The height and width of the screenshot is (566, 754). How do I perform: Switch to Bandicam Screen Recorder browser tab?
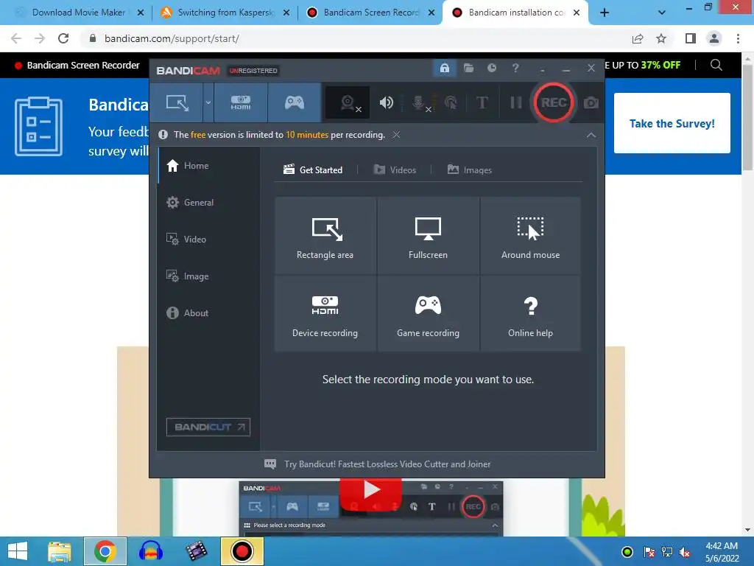(x=370, y=13)
